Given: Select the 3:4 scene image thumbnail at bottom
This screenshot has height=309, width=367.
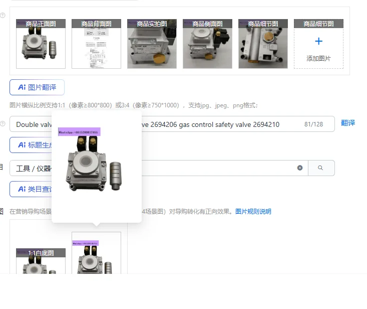Looking at the screenshot, I should point(96,253).
